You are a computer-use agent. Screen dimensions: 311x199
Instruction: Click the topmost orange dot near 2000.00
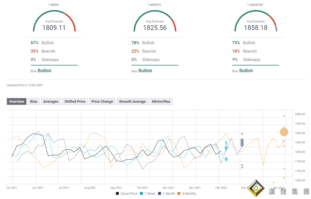pyautogui.click(x=284, y=116)
